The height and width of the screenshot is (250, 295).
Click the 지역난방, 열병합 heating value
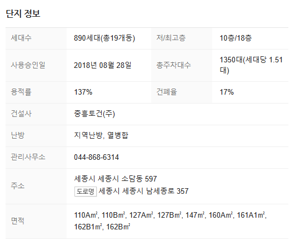[x=101, y=135]
